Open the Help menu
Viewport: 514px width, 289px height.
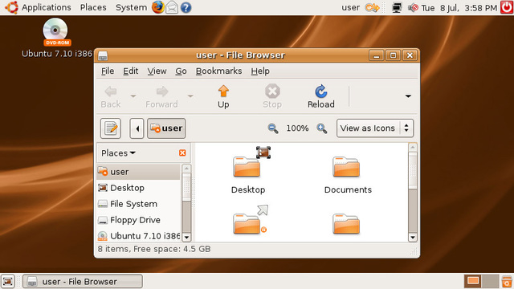[260, 71]
